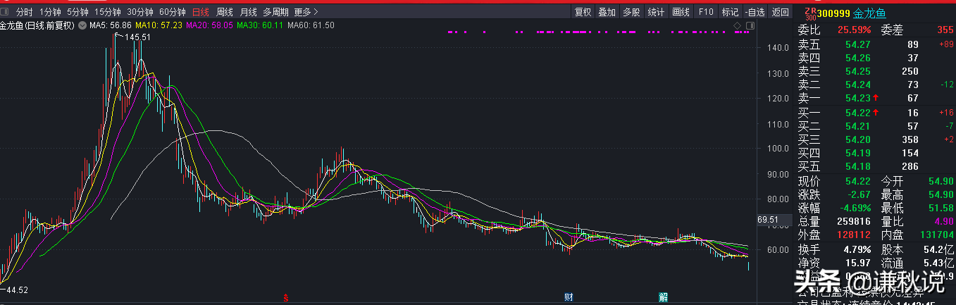
Task: Click the MA60: 61.50 indicator label
Action: (x=310, y=25)
